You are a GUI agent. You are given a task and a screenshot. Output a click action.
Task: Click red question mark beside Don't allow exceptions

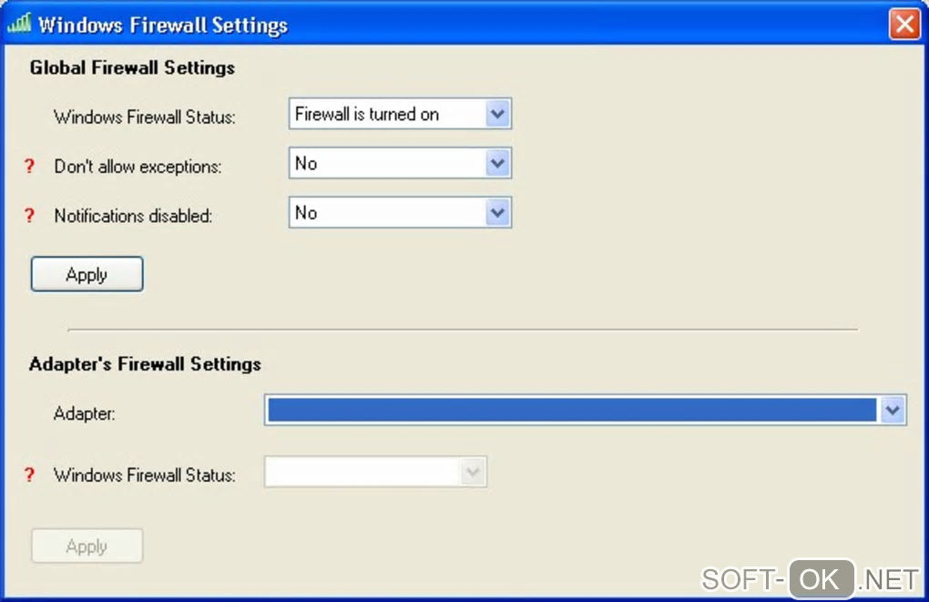(x=29, y=167)
